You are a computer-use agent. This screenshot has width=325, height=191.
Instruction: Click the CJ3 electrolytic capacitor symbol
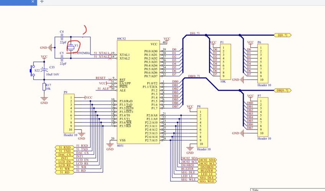pos(44,71)
